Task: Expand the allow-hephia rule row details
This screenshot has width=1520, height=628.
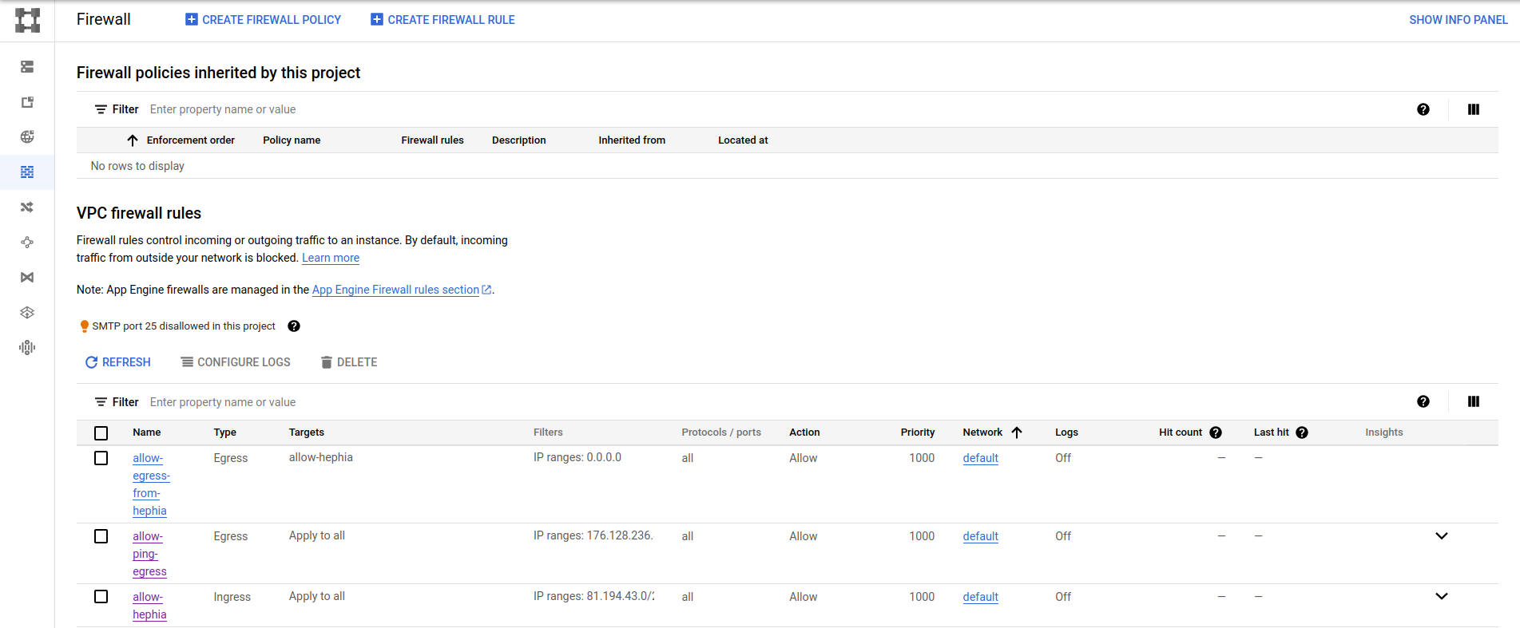Action: click(x=1441, y=597)
